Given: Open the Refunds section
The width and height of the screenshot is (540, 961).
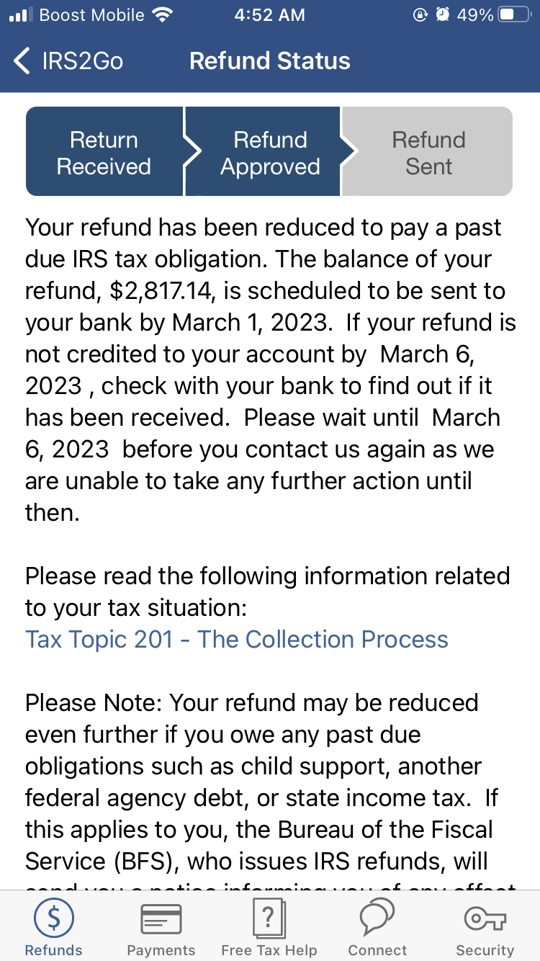Looking at the screenshot, I should pos(53,926).
